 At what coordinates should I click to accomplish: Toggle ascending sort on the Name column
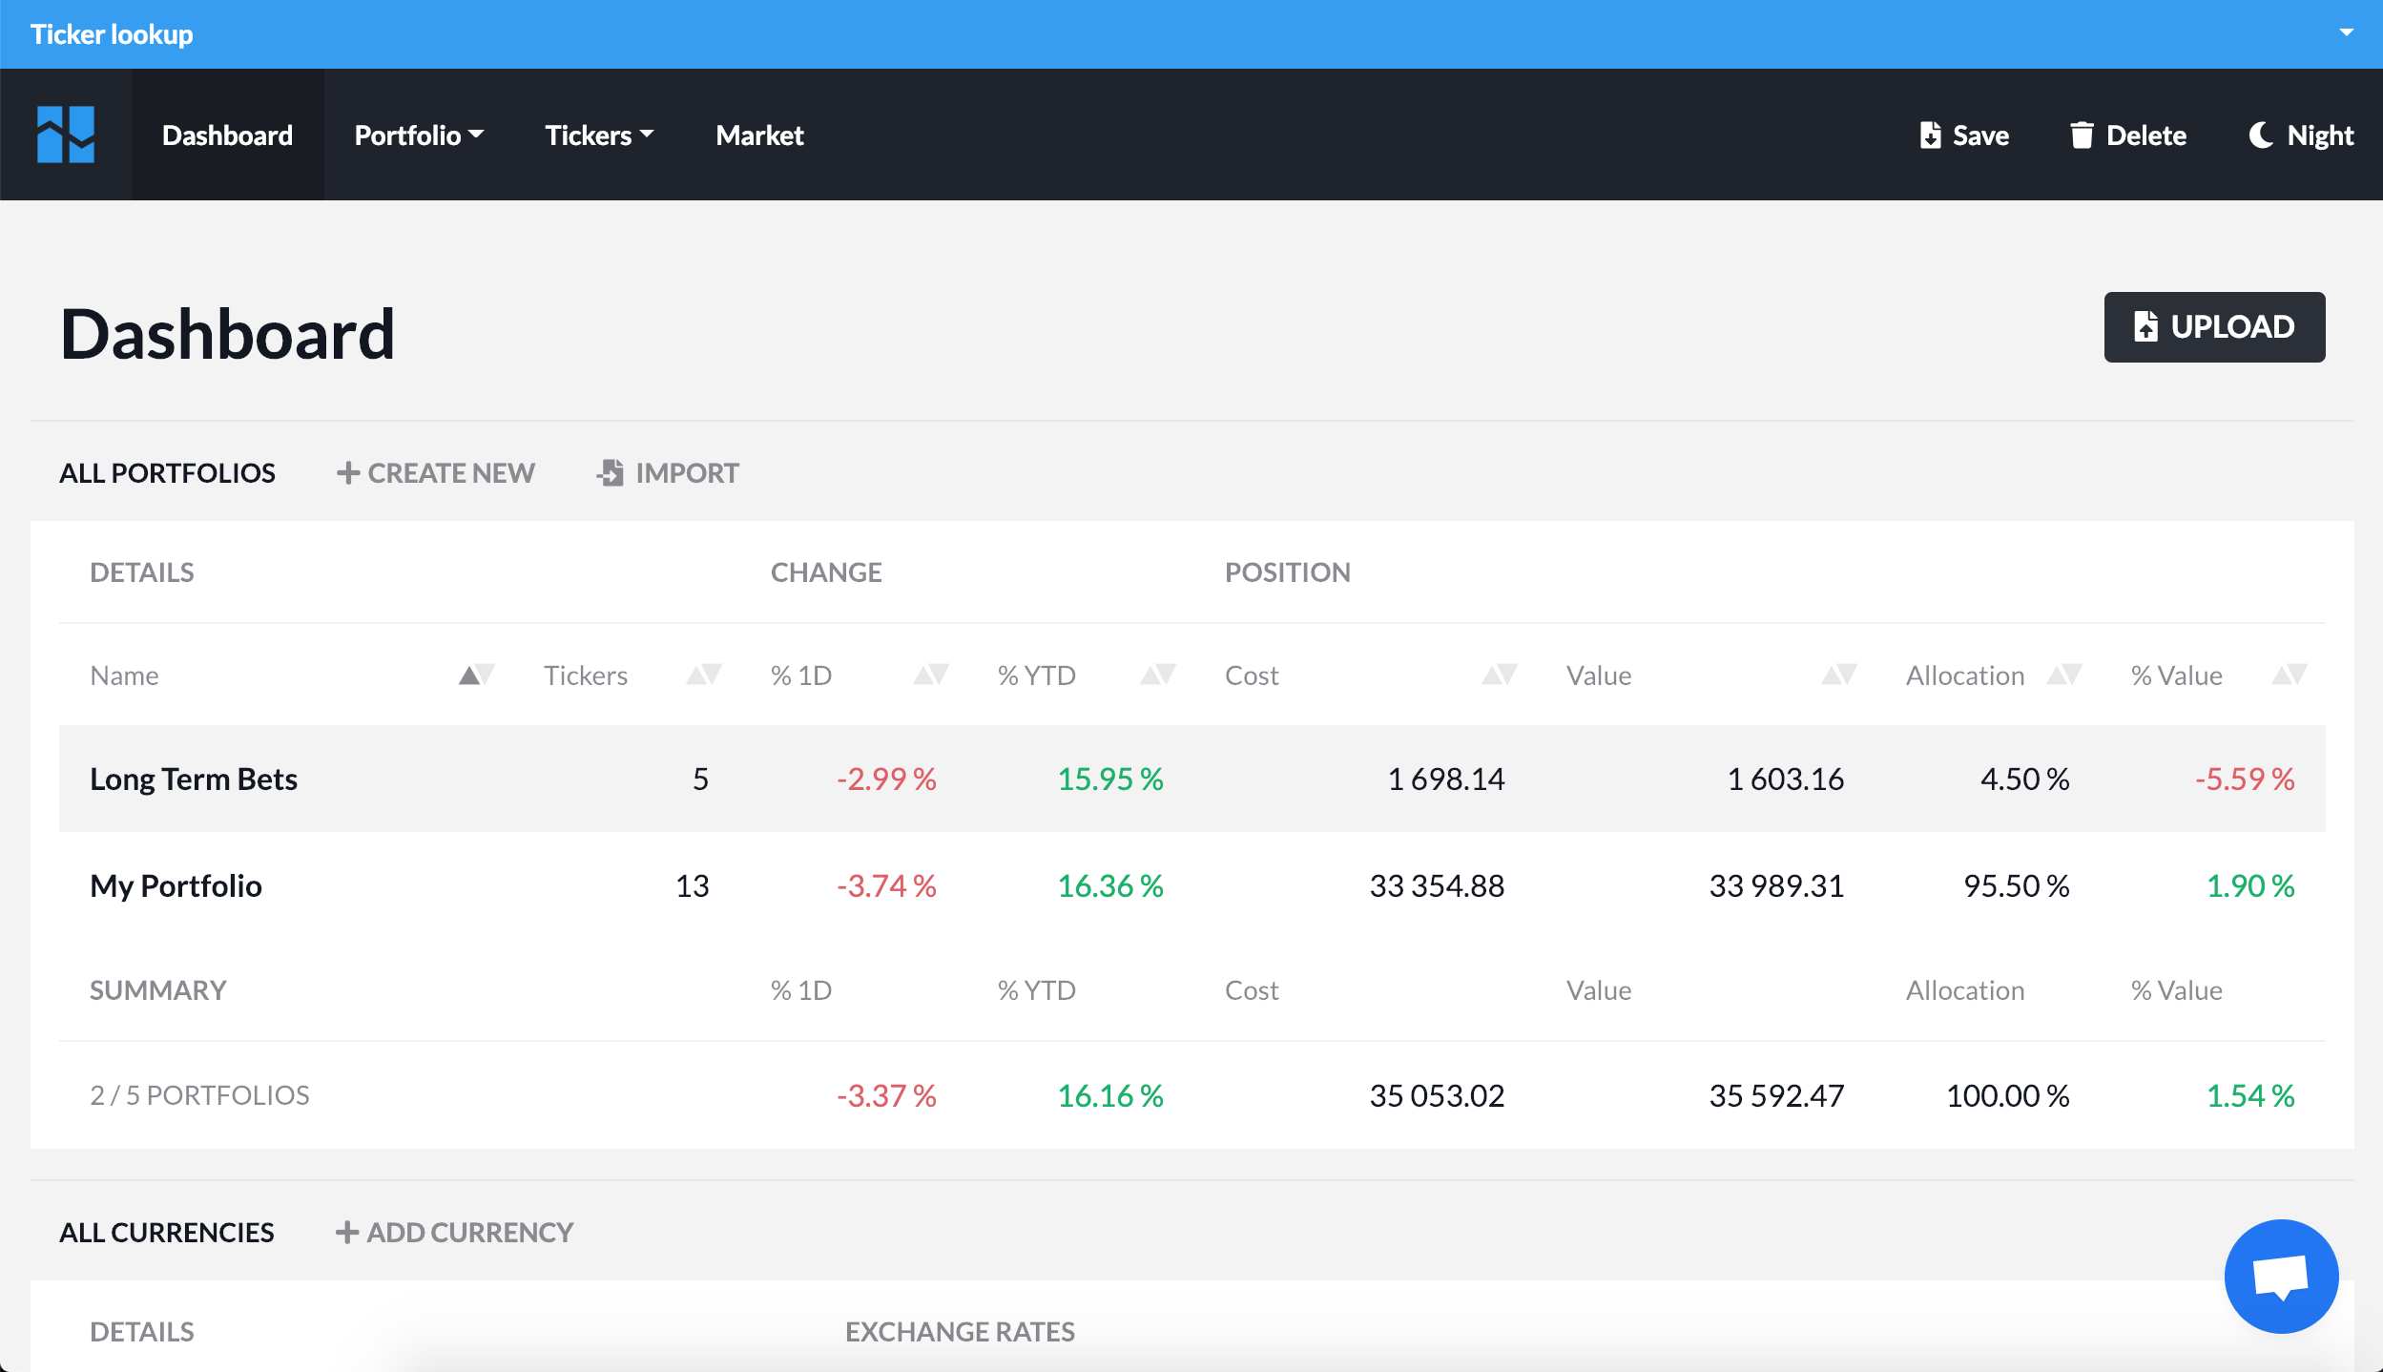(x=467, y=673)
